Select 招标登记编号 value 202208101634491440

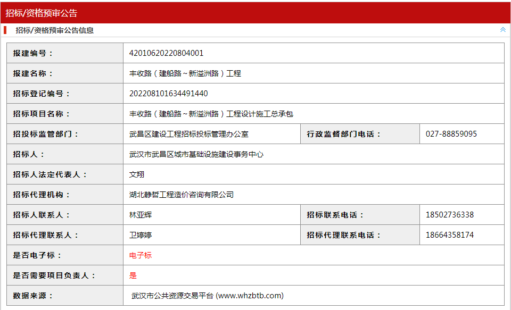pyautogui.click(x=169, y=94)
